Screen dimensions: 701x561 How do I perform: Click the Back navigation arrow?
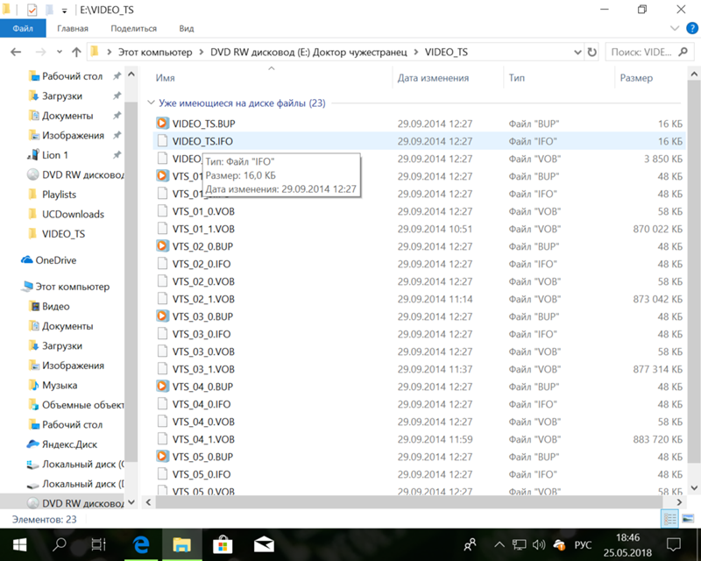tap(16, 53)
